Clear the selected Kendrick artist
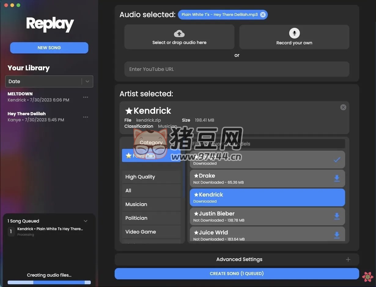376x287 pixels. [343, 107]
